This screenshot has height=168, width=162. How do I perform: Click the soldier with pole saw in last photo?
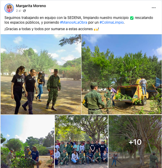point(153,159)
